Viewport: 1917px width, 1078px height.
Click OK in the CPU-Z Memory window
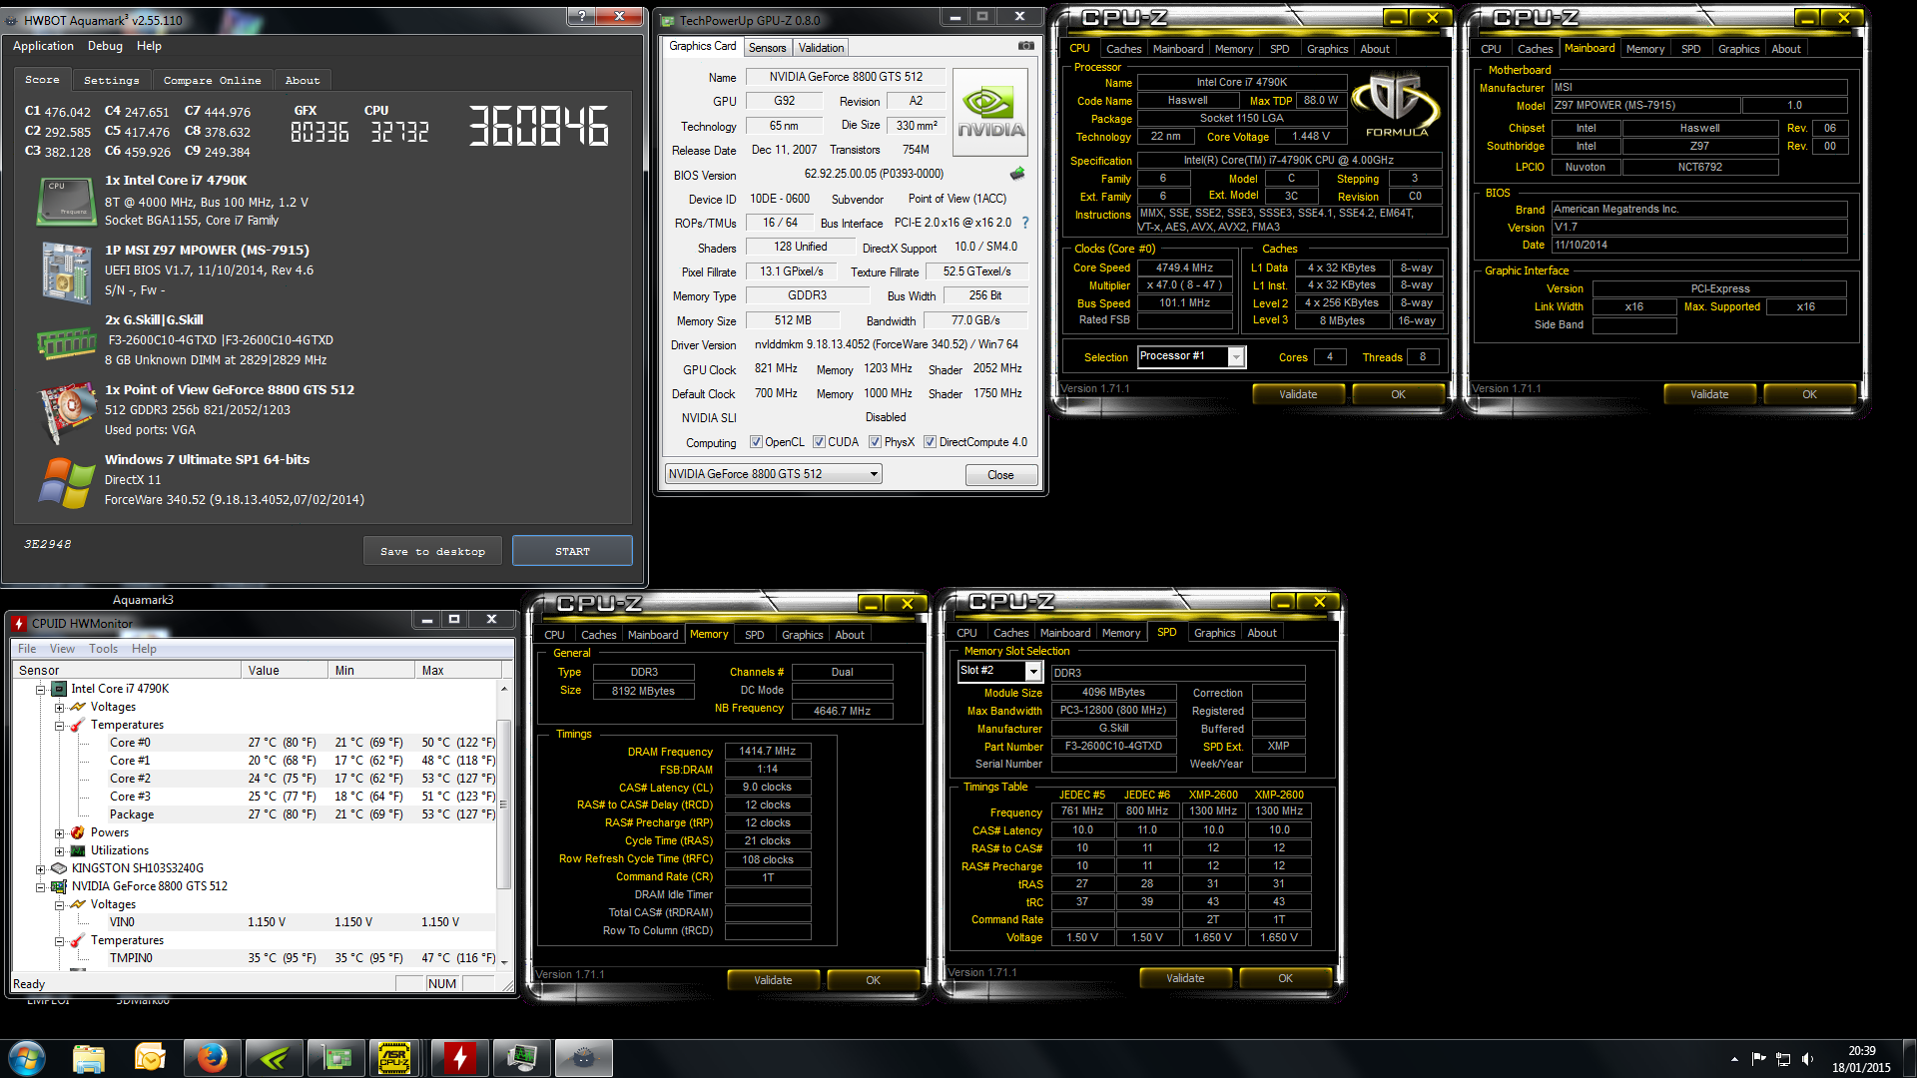point(873,980)
